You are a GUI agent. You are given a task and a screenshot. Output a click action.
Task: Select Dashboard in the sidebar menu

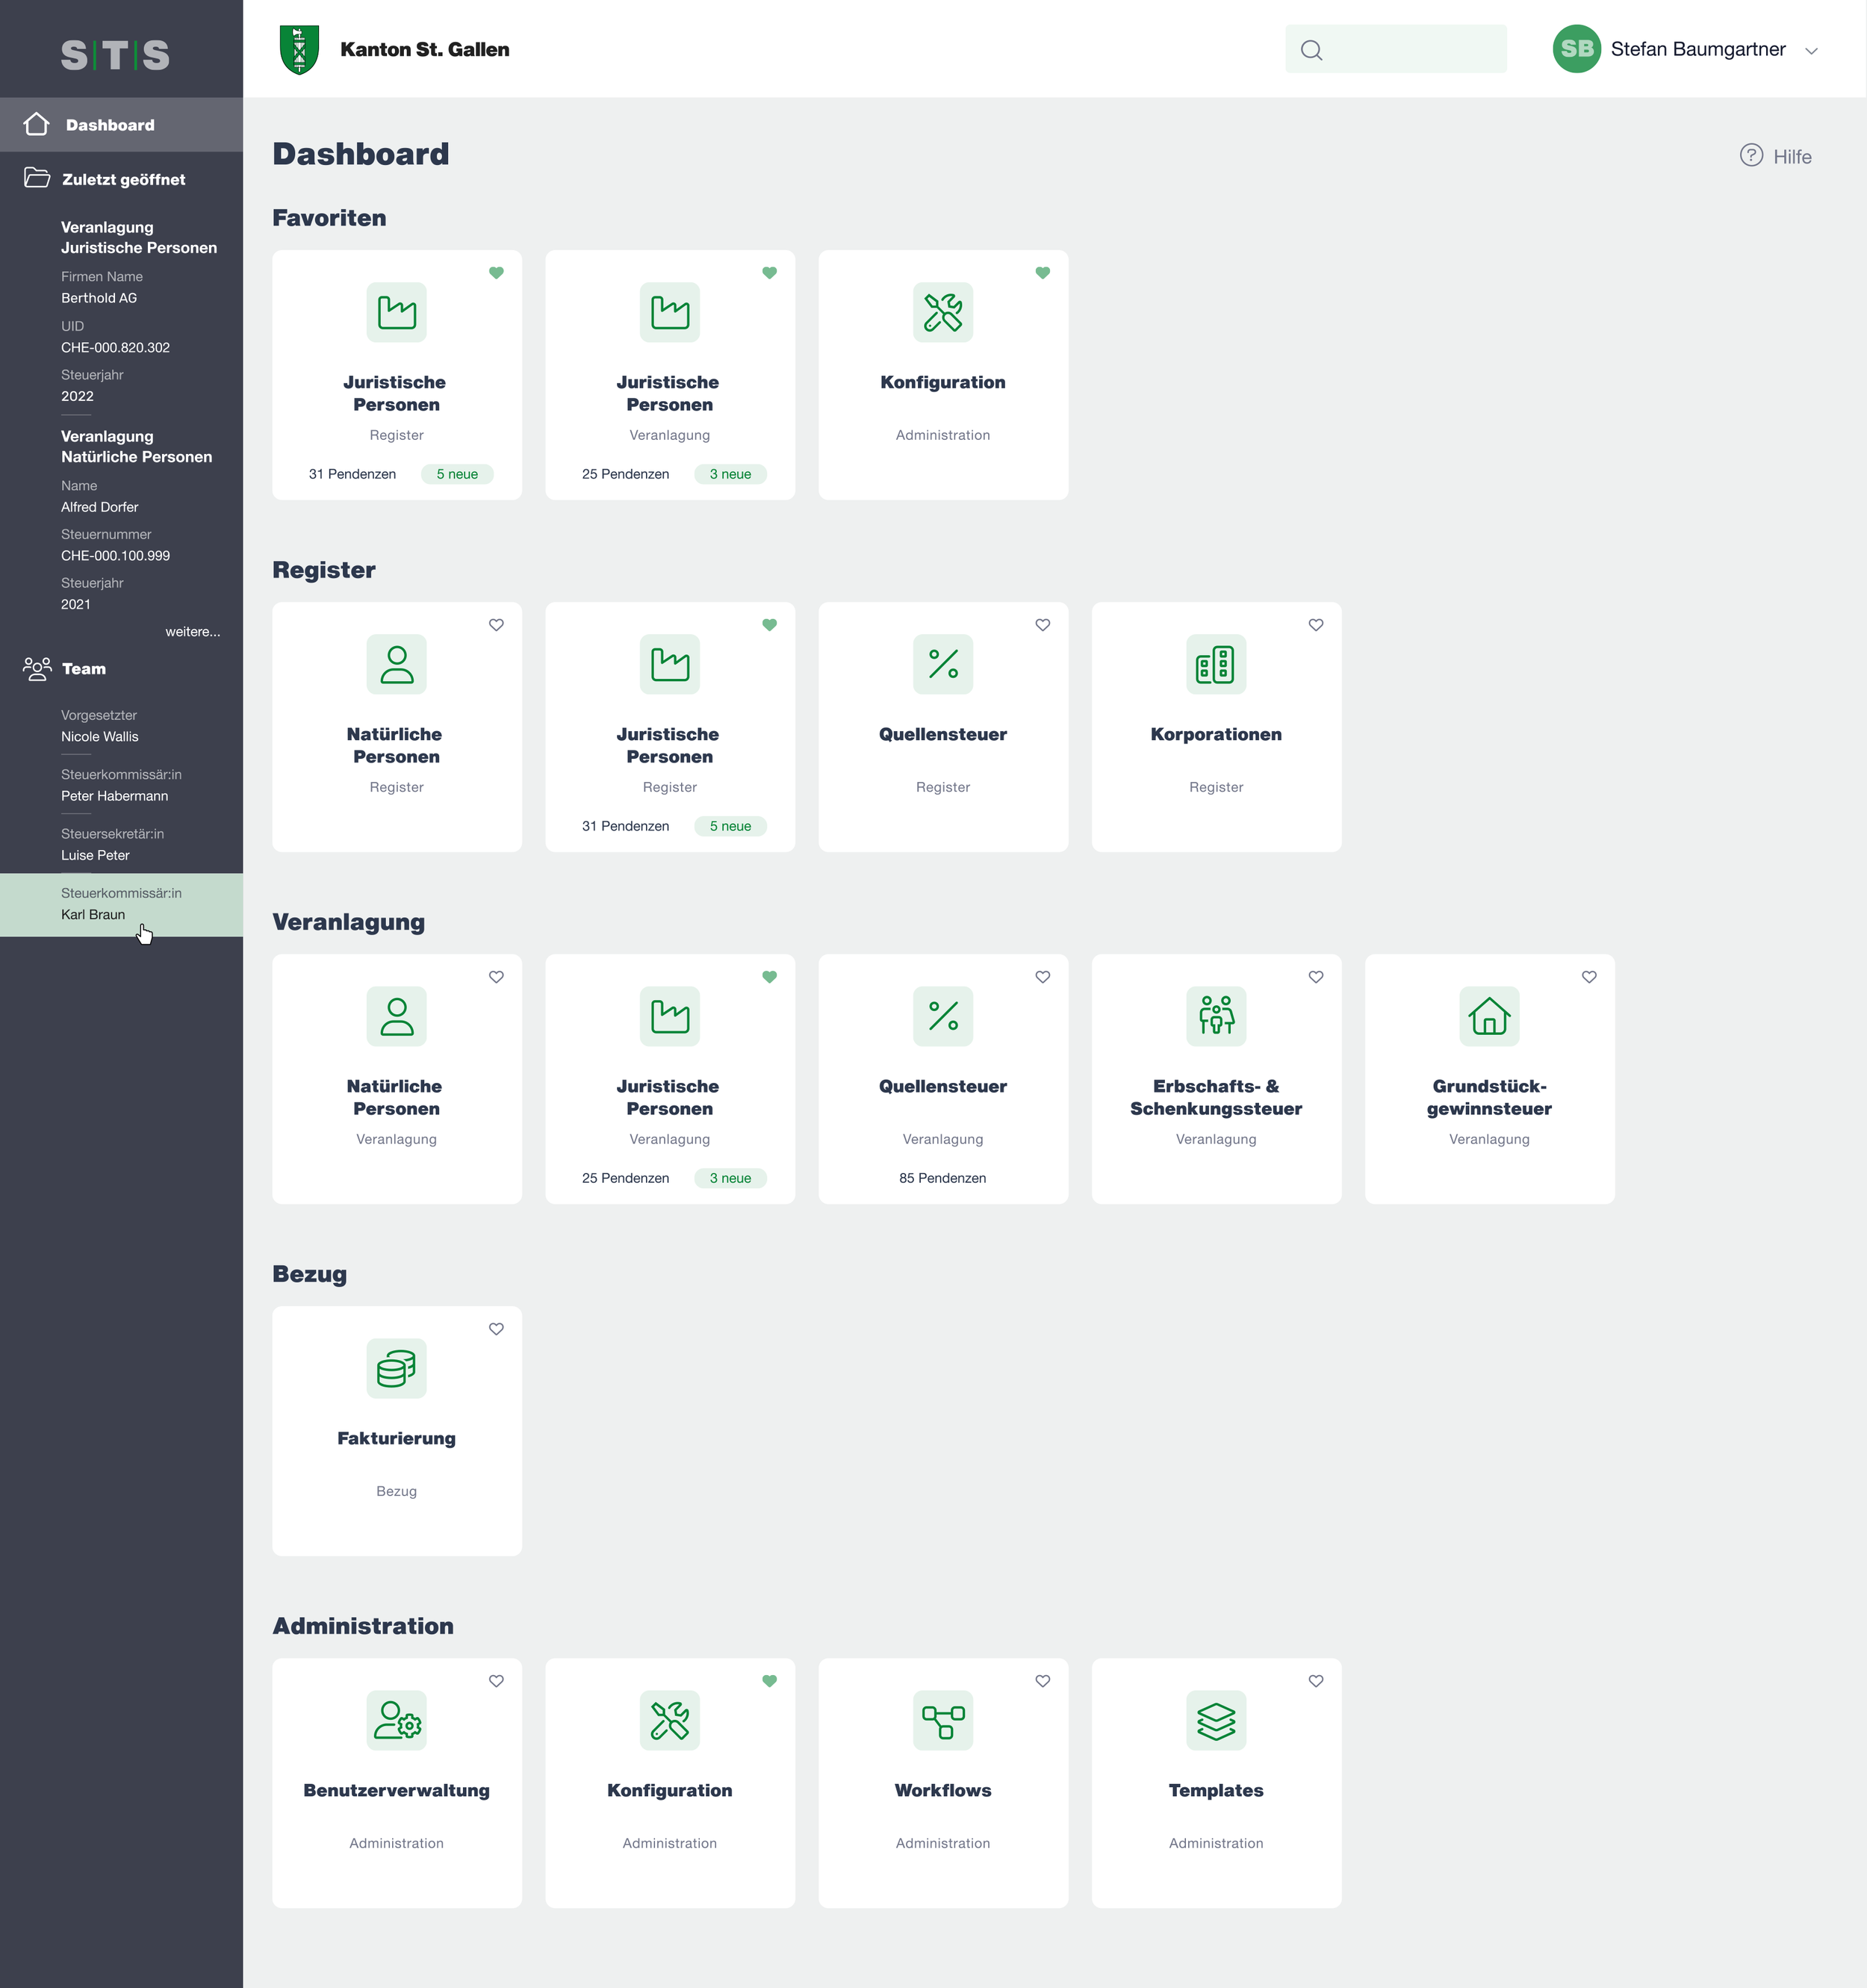(110, 125)
